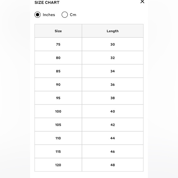Click the Cm label text

tap(73, 15)
